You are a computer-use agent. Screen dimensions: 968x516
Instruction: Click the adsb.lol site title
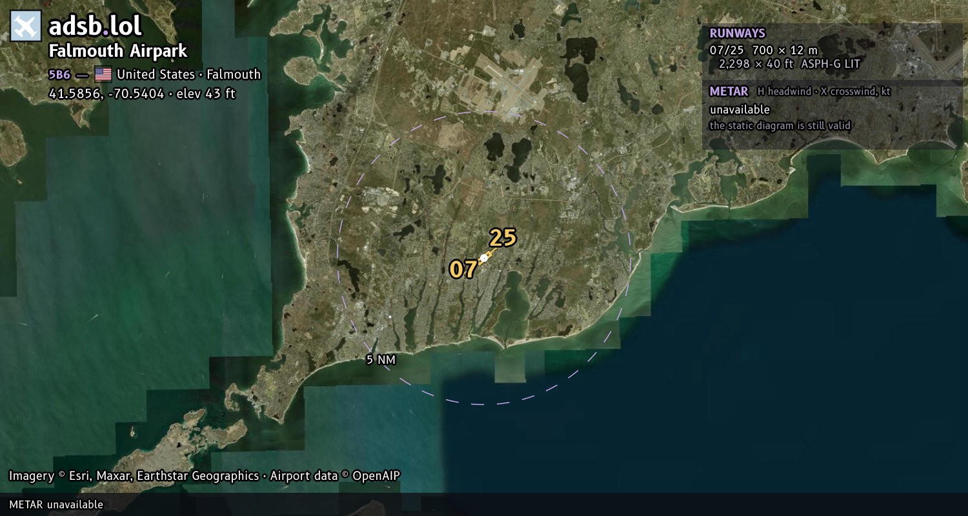(x=95, y=26)
